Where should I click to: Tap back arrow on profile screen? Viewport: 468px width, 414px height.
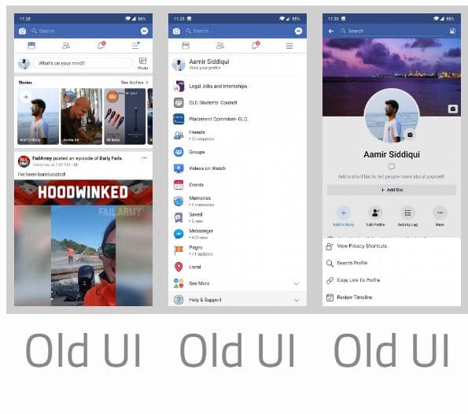point(330,31)
